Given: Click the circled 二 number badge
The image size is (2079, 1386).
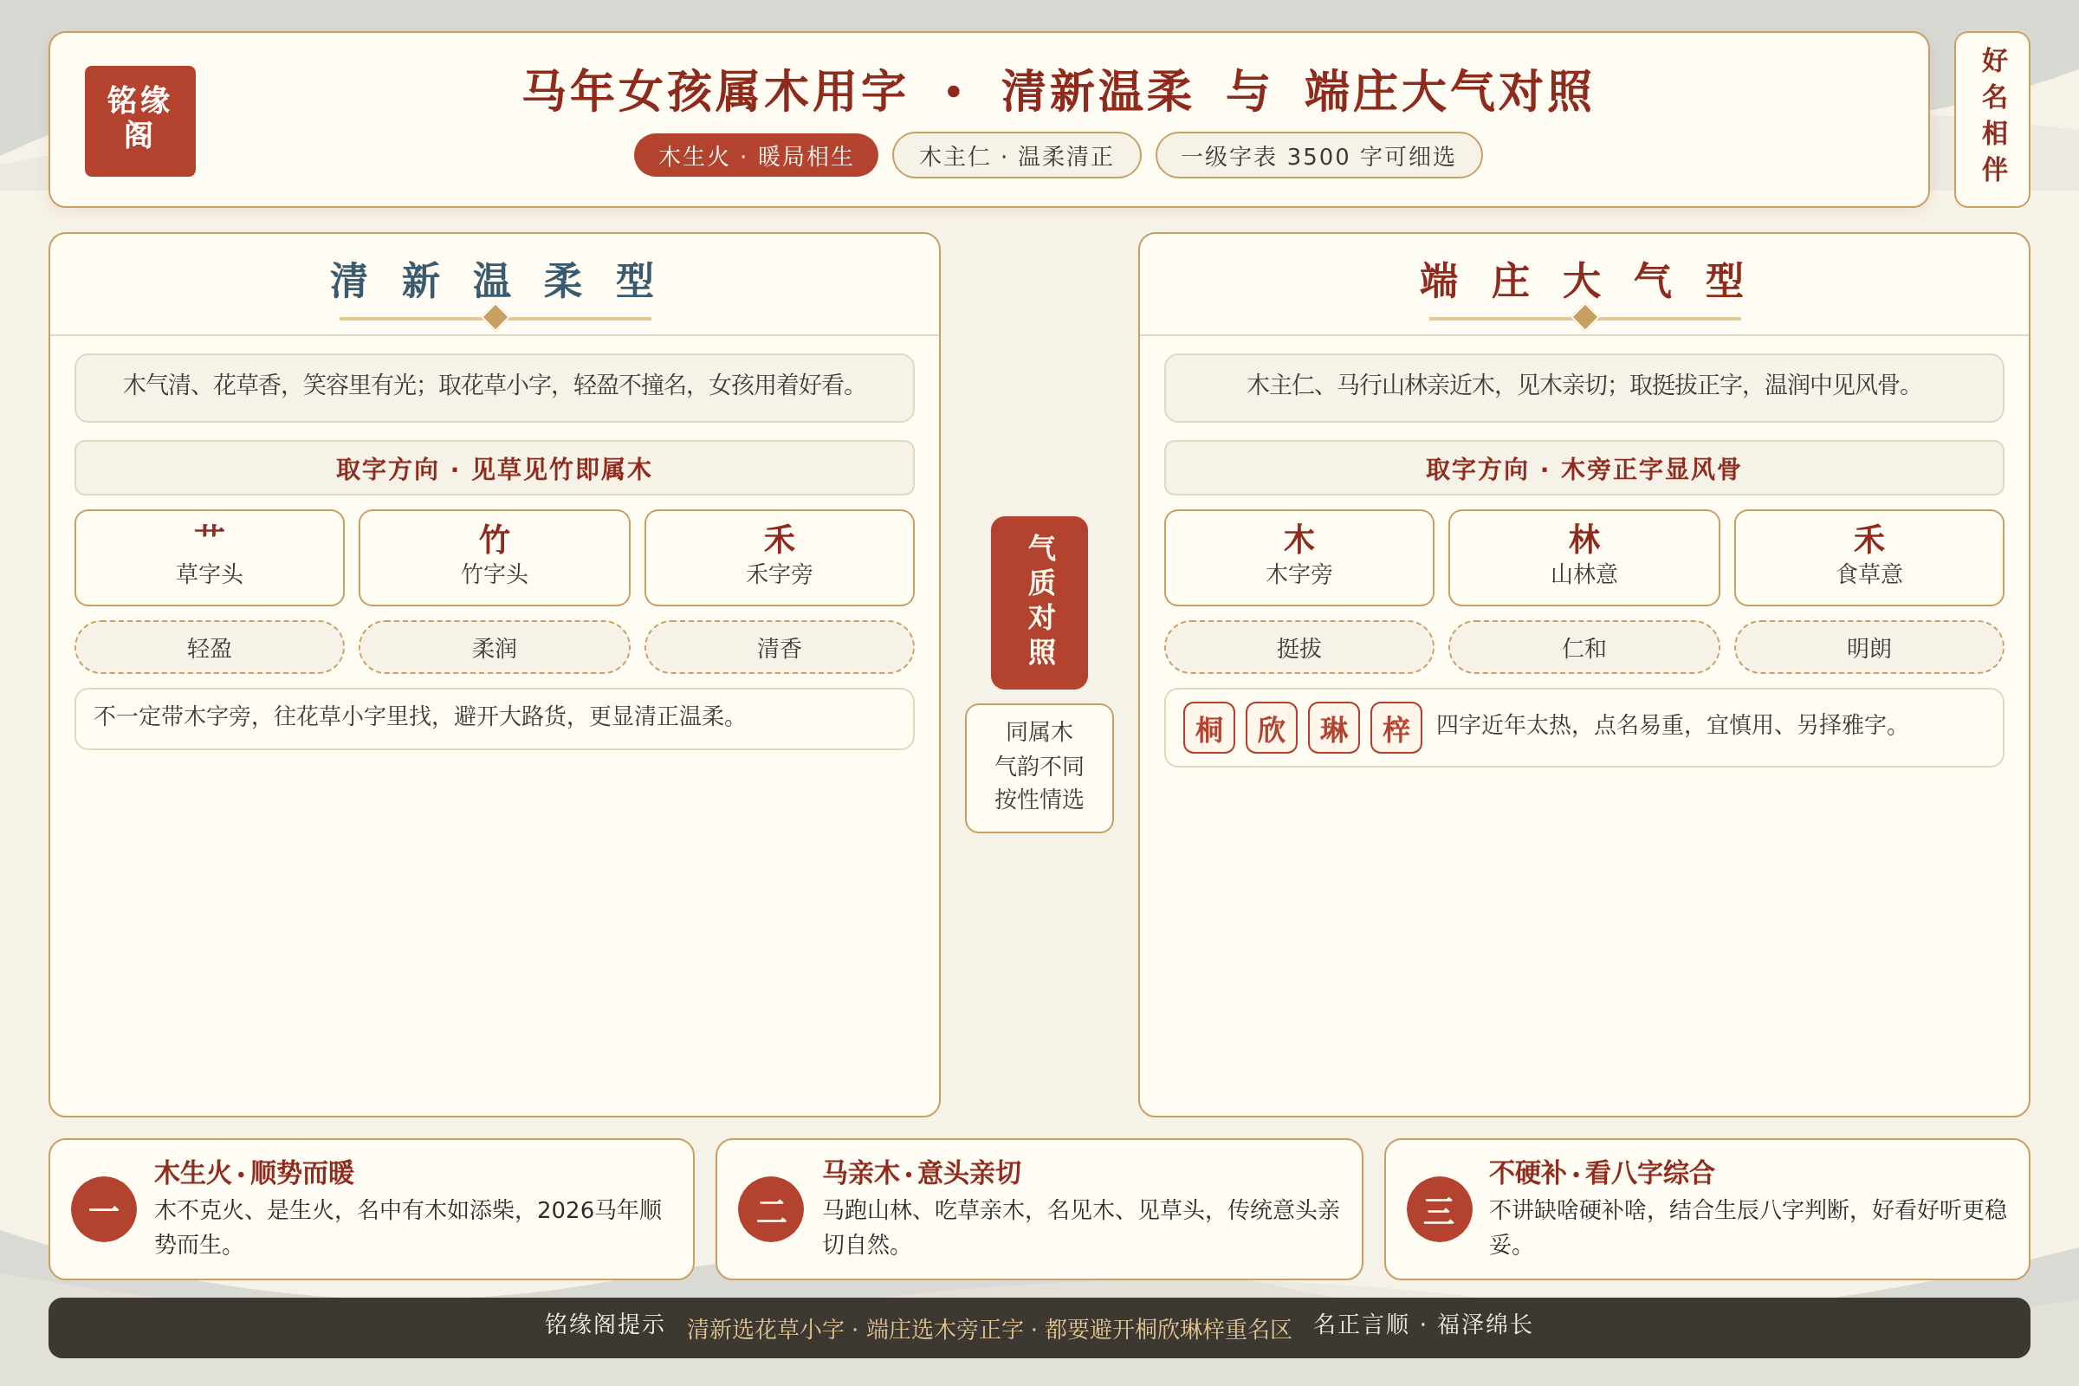Looking at the screenshot, I should click(771, 1208).
